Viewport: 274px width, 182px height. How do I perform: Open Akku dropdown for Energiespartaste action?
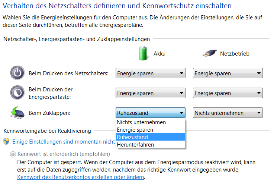150,93
